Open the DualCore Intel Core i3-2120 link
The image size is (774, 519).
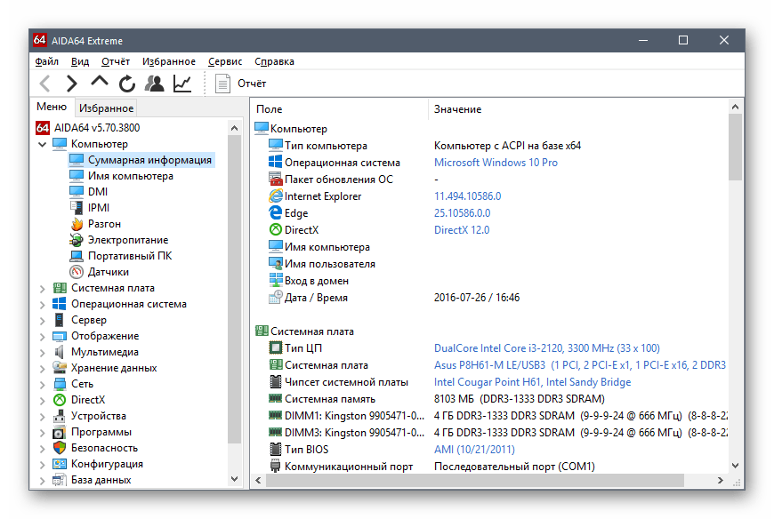pos(546,348)
